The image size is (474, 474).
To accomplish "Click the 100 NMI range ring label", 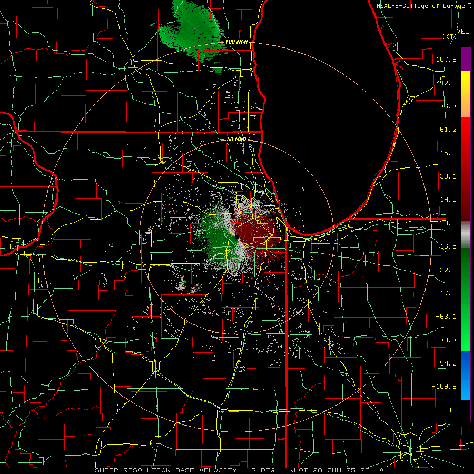I will coord(236,42).
